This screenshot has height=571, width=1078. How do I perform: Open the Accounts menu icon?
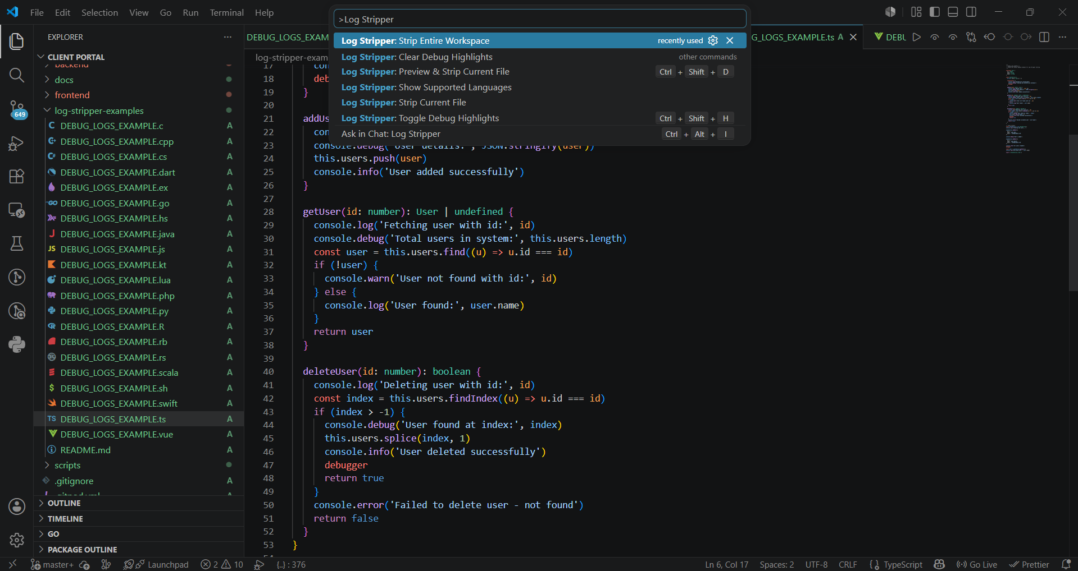coord(17,506)
